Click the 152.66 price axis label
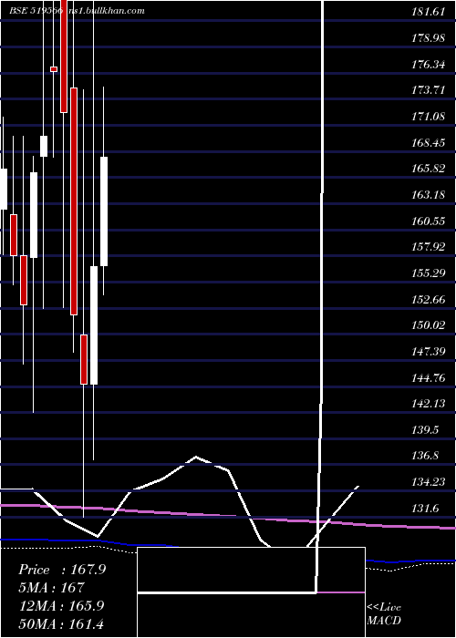 429,300
